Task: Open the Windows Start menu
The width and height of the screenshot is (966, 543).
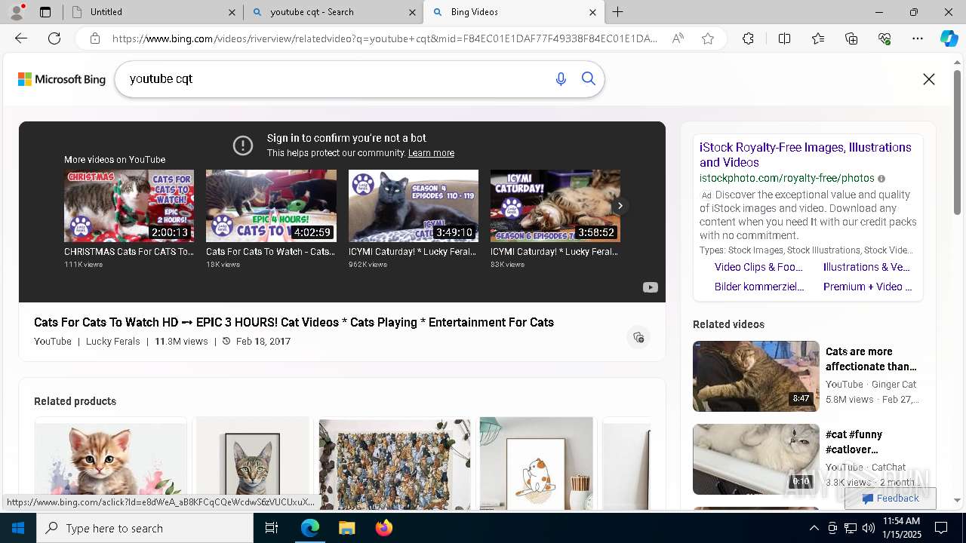Action: pyautogui.click(x=18, y=528)
